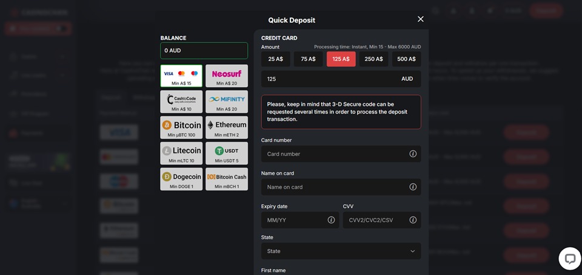
Task: Choose MiFinity payment method
Action: (x=226, y=102)
